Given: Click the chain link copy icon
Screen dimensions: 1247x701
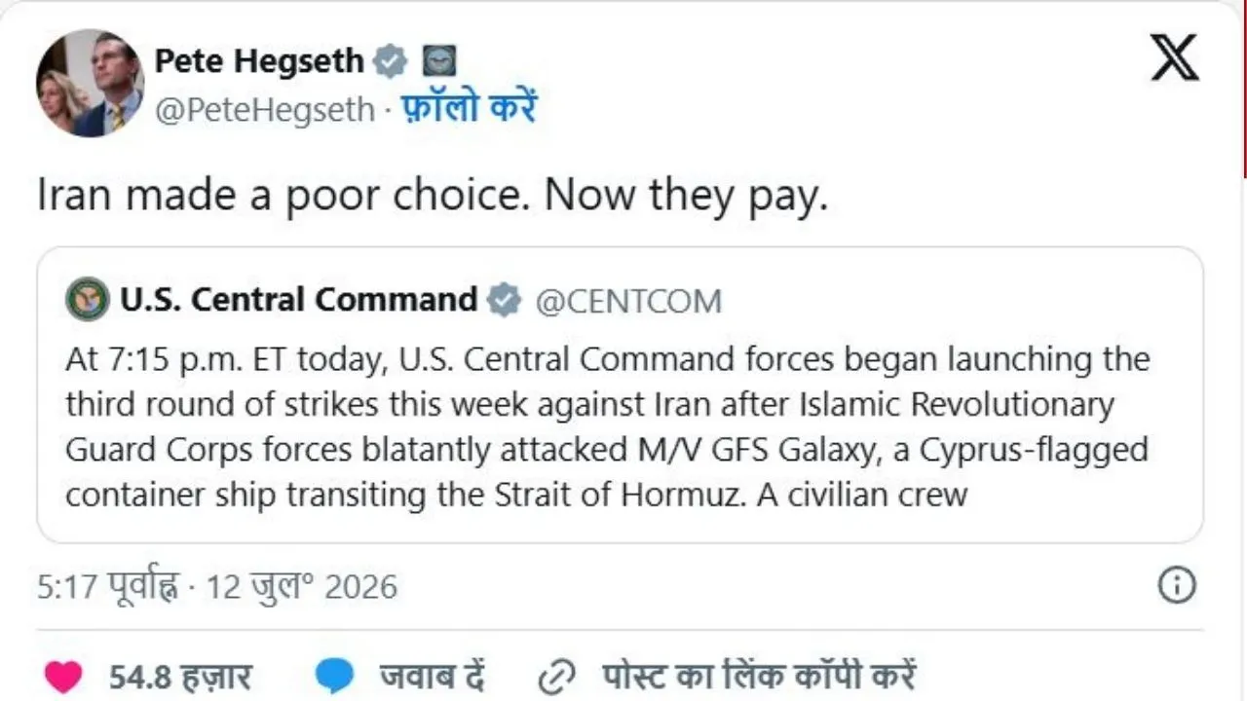Looking at the screenshot, I should point(558,676).
